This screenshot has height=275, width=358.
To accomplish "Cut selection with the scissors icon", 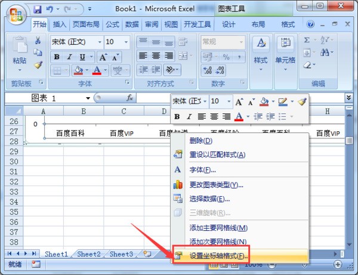I will pyautogui.click(x=38, y=41).
